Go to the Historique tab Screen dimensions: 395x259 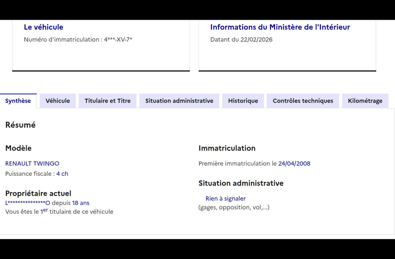click(243, 101)
